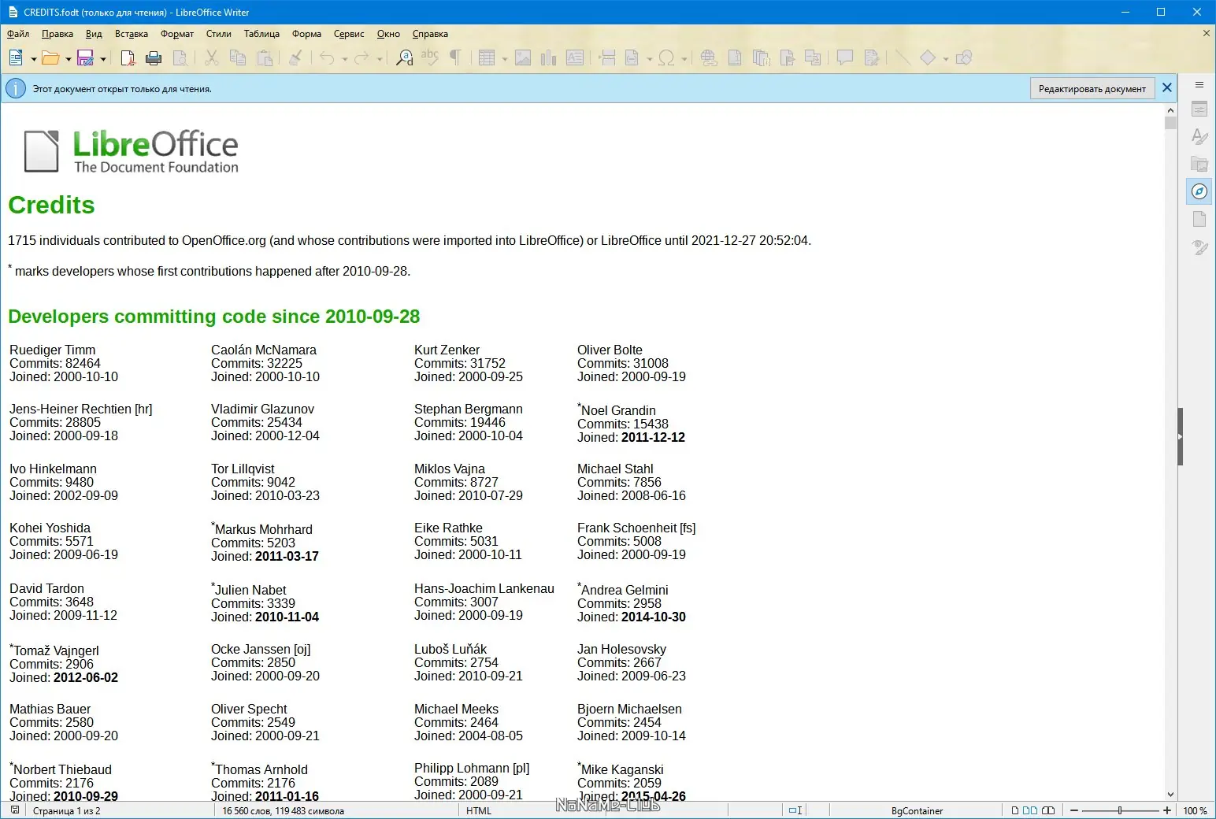Open the Файл menu
Screen dimensions: 1216x819
pyautogui.click(x=18, y=34)
